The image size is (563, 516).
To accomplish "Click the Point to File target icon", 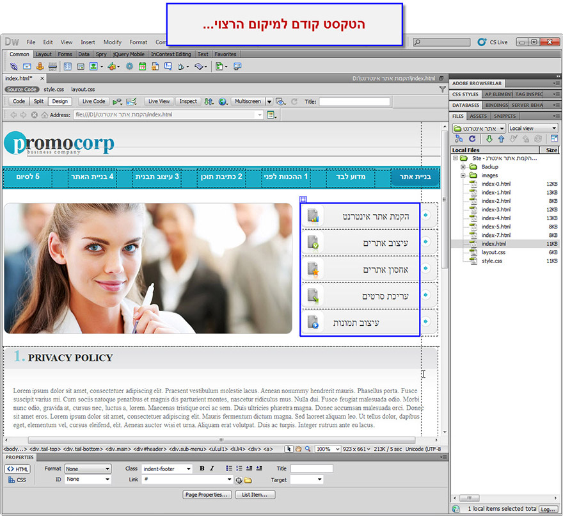I will click(x=239, y=480).
